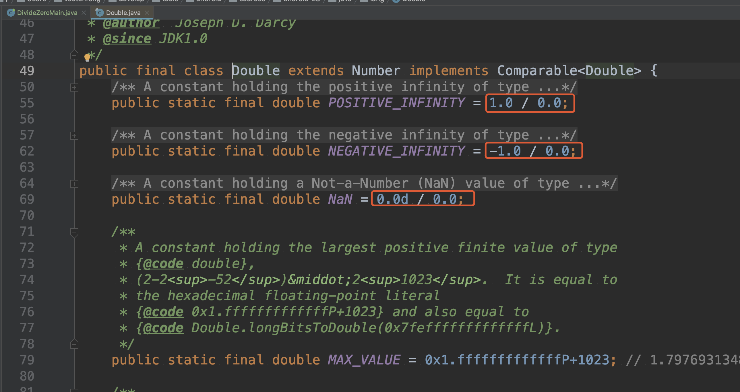This screenshot has height=392, width=740.
Task: Click the MAX_VALUE constant name
Action: coord(364,360)
